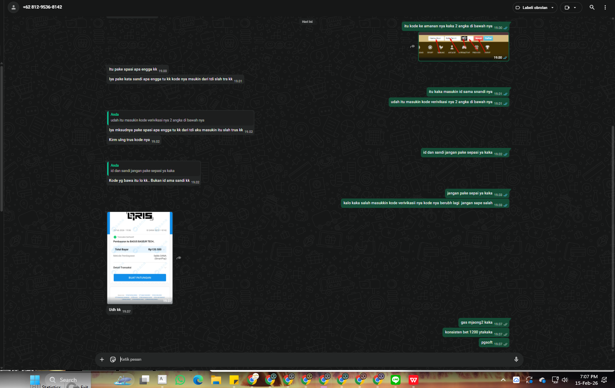Viewport: 615px width, 388px height.
Task: Show hidden system tray icons chevron
Action: [503, 380]
